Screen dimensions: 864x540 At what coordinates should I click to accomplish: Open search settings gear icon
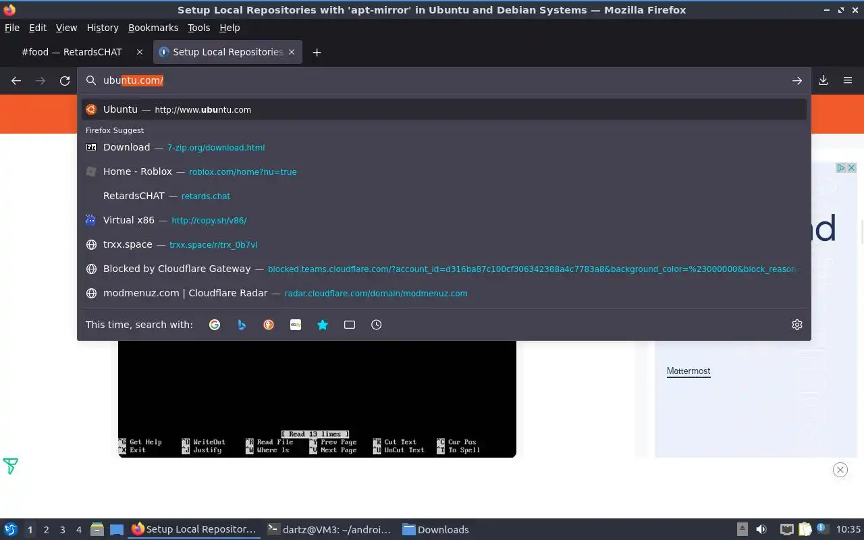(x=797, y=325)
